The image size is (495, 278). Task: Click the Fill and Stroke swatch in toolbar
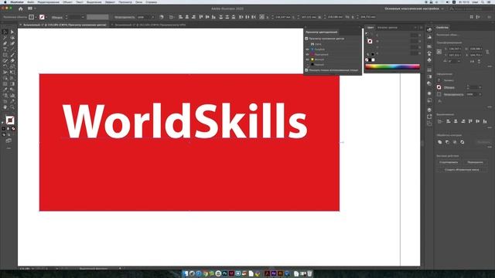click(x=10, y=120)
